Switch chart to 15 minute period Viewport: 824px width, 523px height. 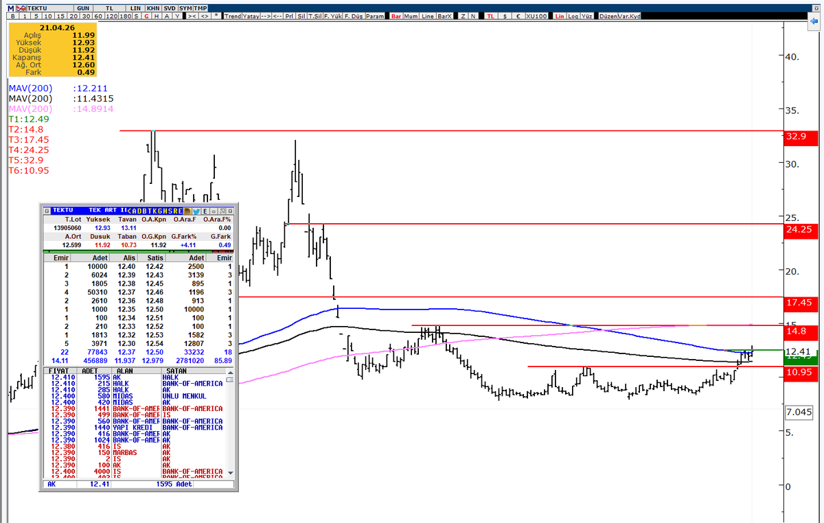tap(60, 16)
